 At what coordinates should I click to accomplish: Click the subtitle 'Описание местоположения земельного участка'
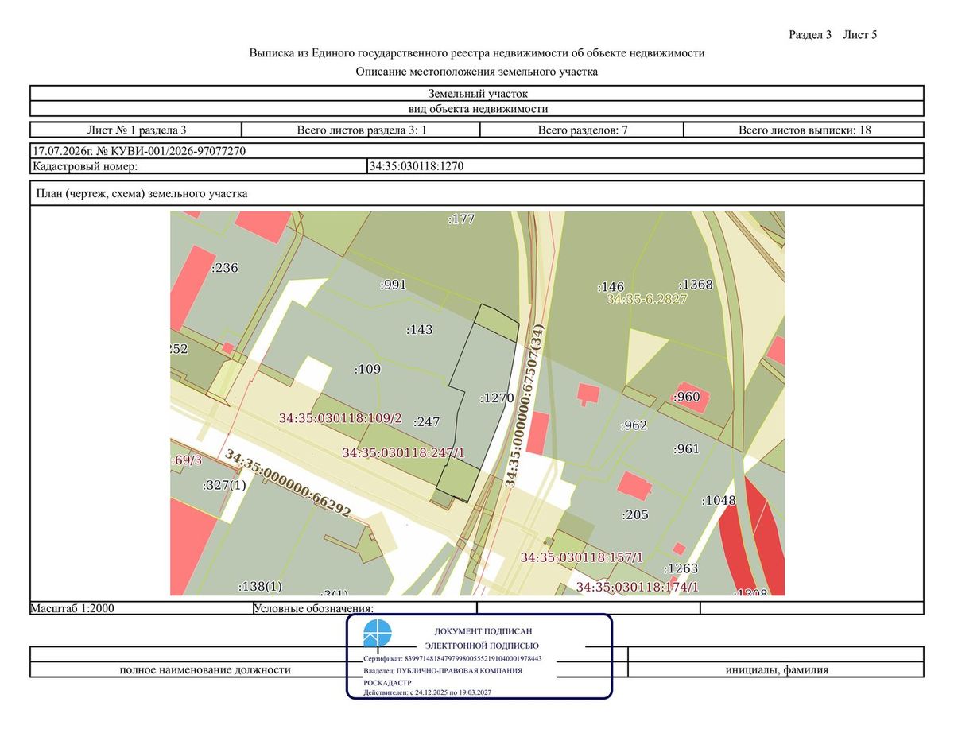[477, 72]
